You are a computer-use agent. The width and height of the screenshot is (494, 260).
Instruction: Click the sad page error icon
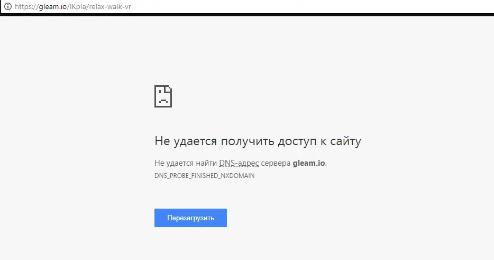(x=163, y=96)
